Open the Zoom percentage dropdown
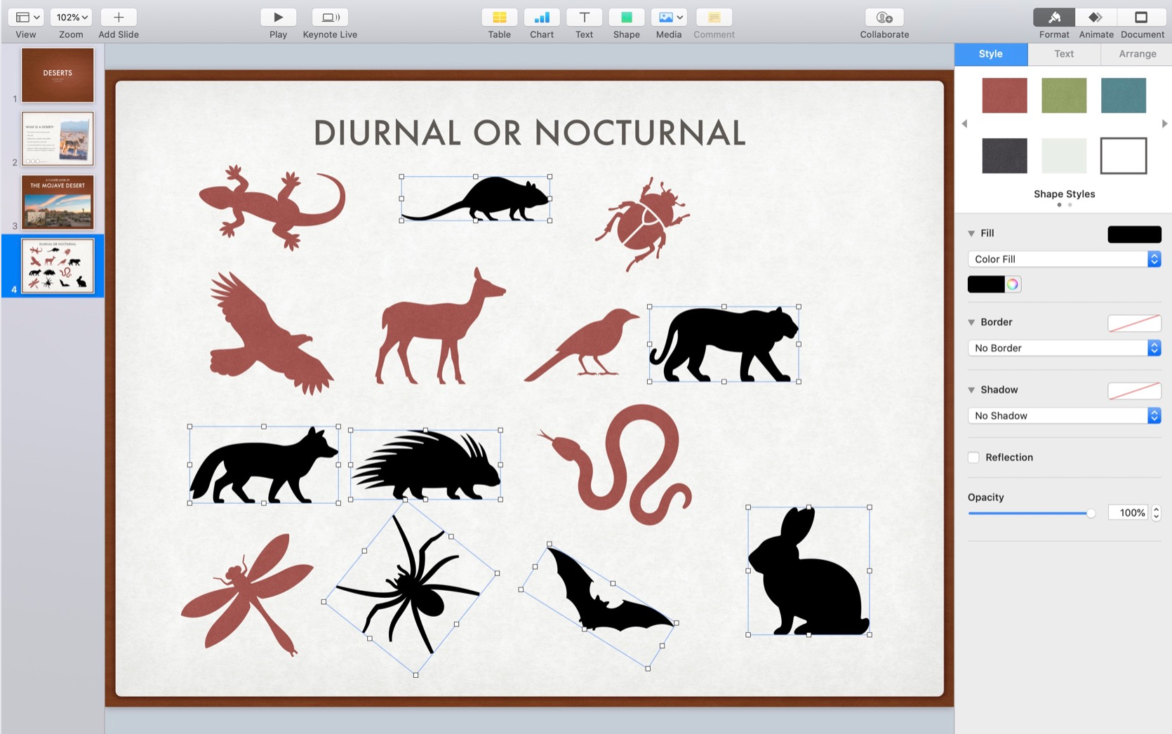Image resolution: width=1172 pixels, height=734 pixels. (72, 18)
